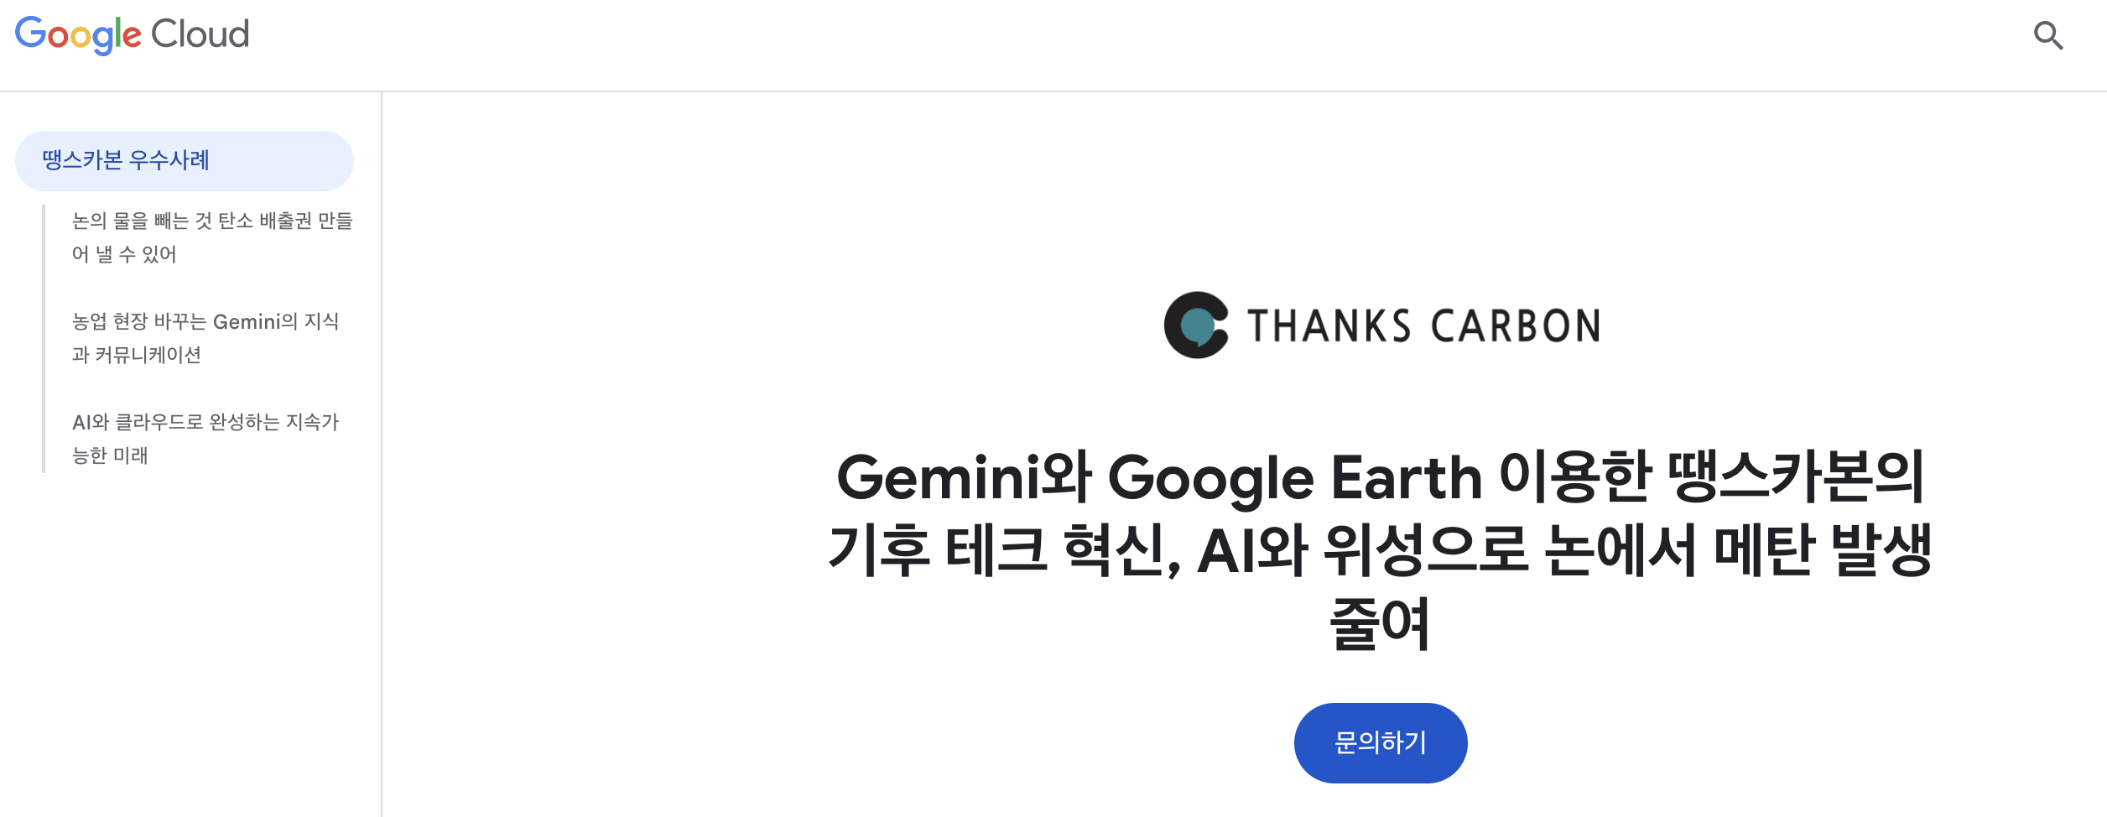This screenshot has width=2107, height=817.
Task: Open the 논의 물을 빼는 것 탄소 배출권 section link
Action: point(212,221)
